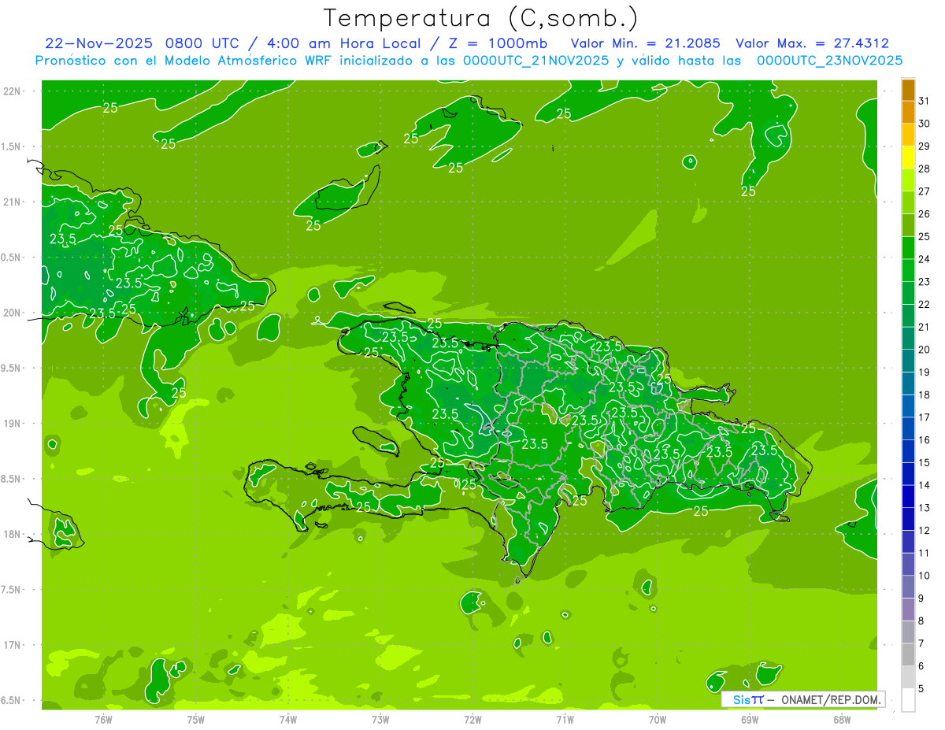Image resolution: width=945 pixels, height=730 pixels.
Task: Pick dark blue swatch between 13 and 14 on colorbar
Action: tap(908, 496)
